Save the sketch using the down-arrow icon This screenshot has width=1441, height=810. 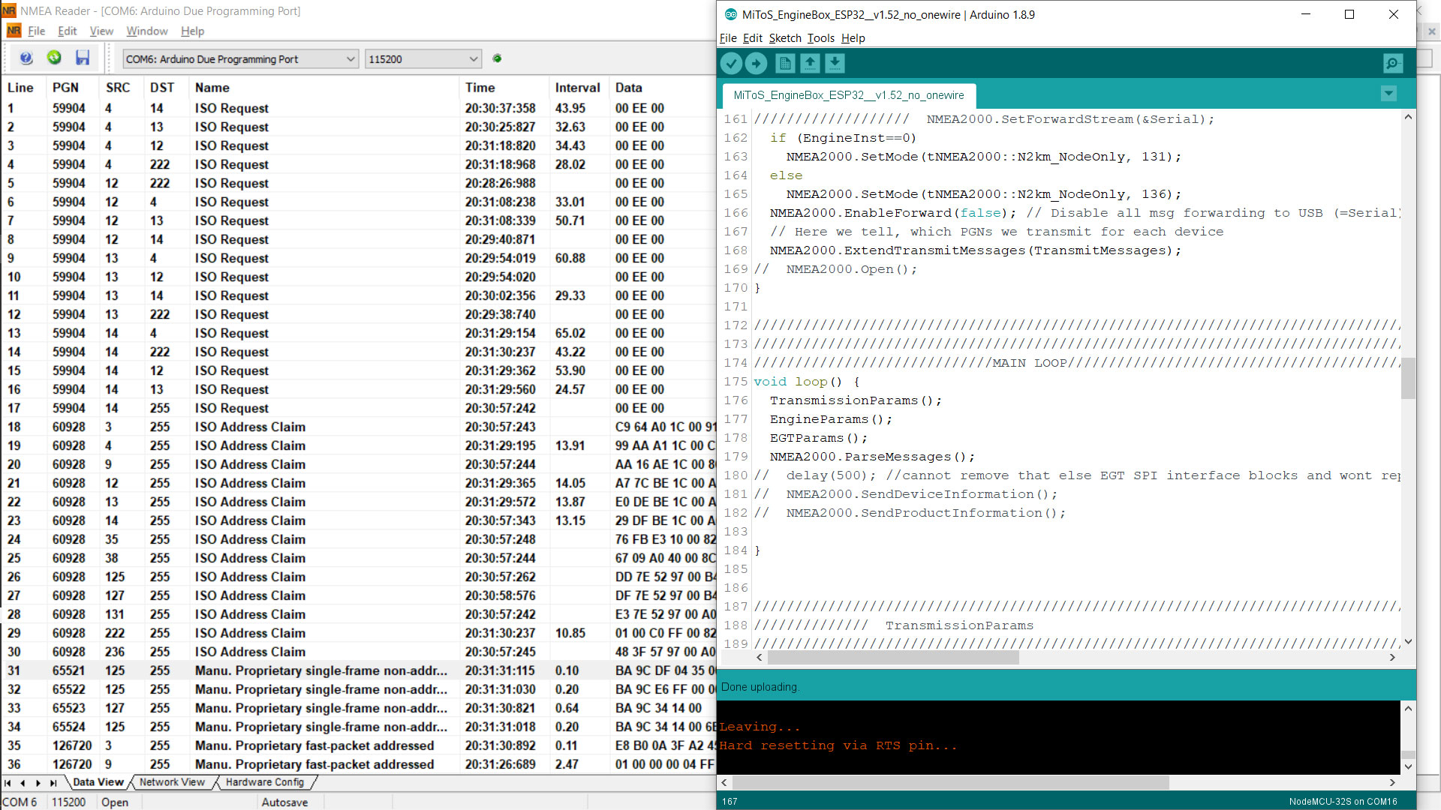coord(835,63)
